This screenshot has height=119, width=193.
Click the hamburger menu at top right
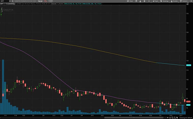(191, 1)
